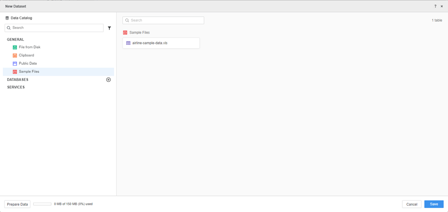This screenshot has width=448, height=212.
Task: Close the New Dataset dialog
Action: pyautogui.click(x=442, y=6)
